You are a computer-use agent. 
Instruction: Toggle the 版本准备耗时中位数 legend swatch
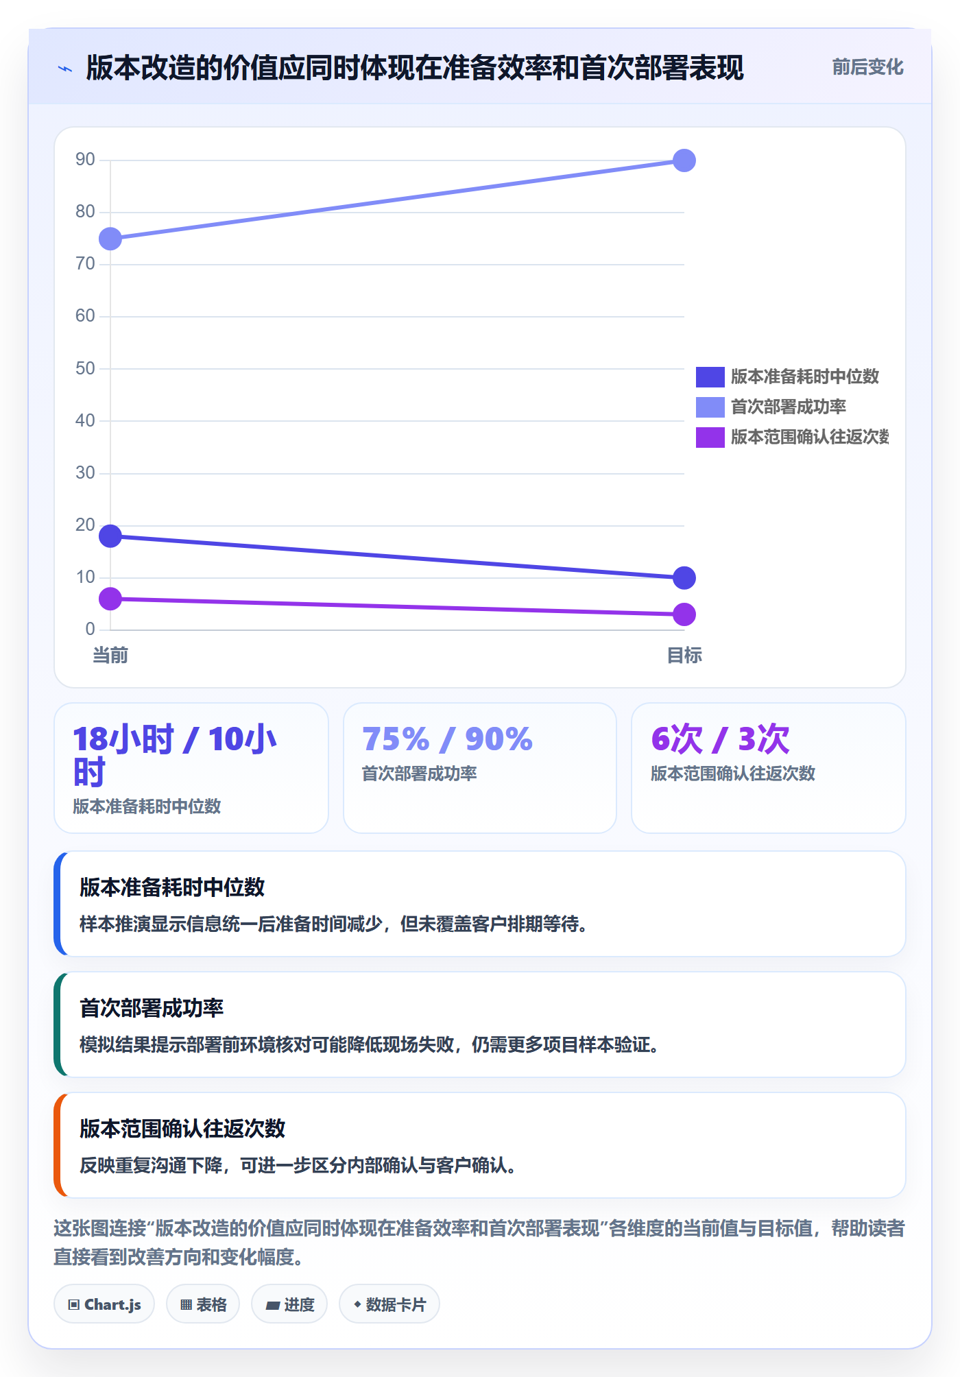tap(710, 377)
